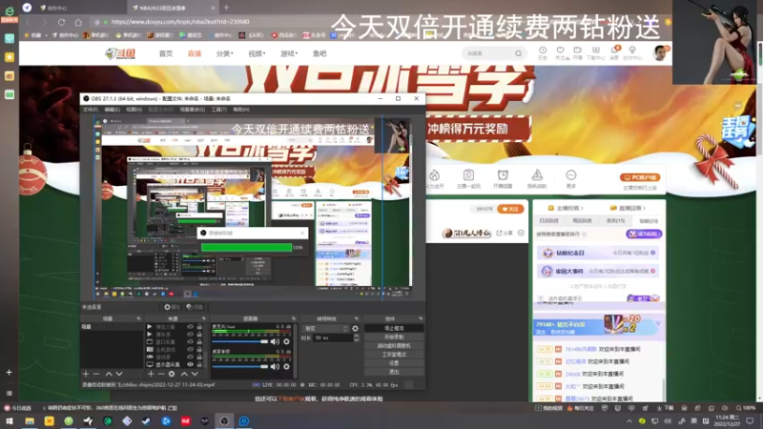
Task: Show hidden system tray icons chevron
Action: tap(629, 421)
